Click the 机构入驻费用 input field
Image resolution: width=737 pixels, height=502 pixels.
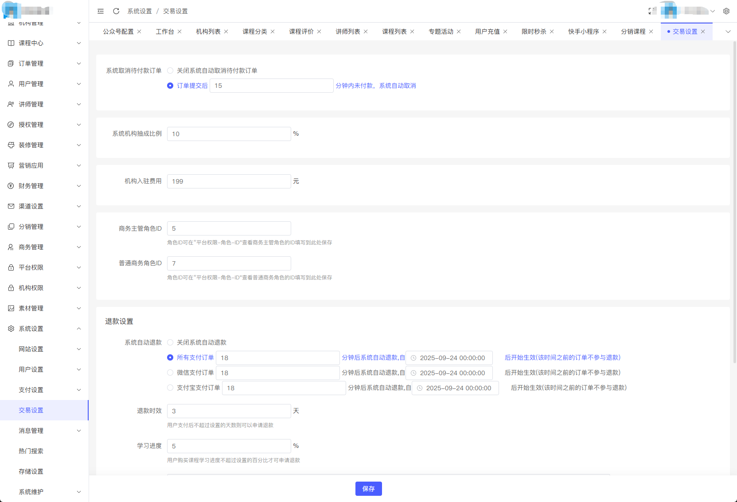click(229, 181)
